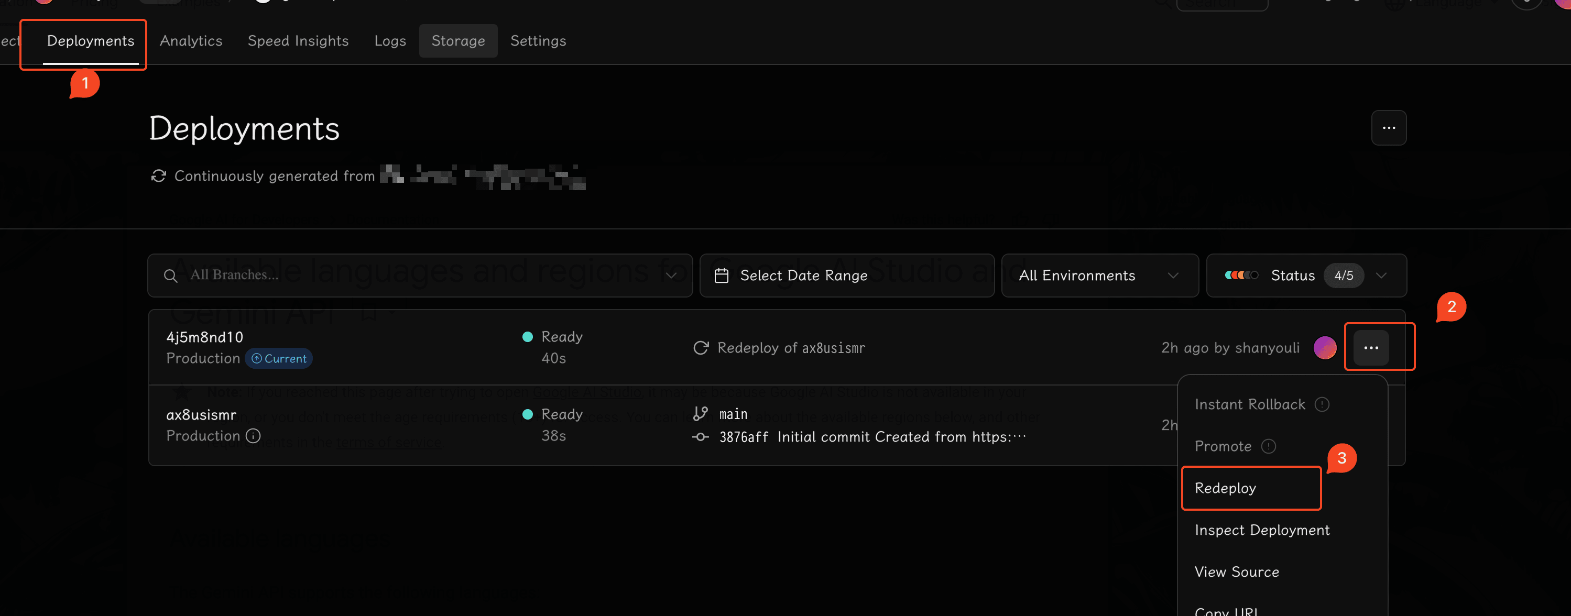Open the Settings tab
Screen dimensions: 1571x616
(538, 41)
